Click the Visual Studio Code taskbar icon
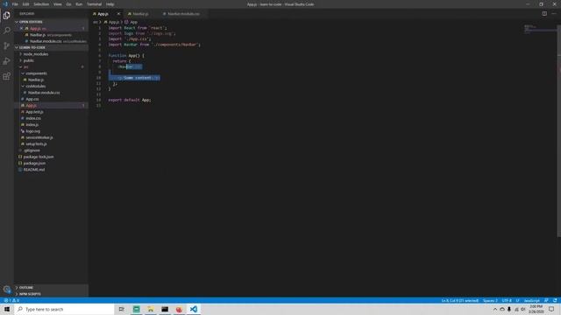Screen dimensions: 561x315 click(x=193, y=309)
